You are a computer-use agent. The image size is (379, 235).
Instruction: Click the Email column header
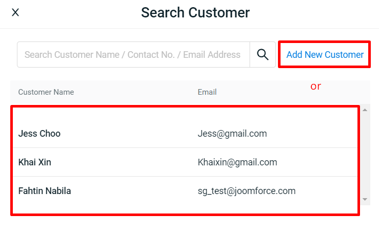207,92
